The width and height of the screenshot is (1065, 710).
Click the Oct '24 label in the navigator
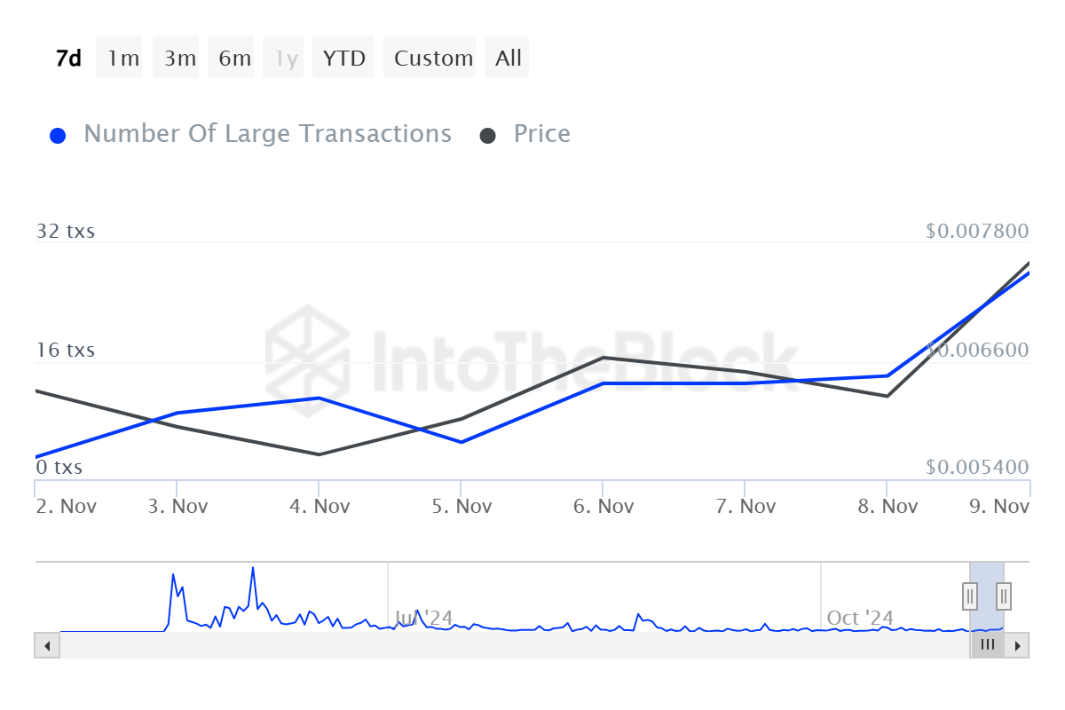(x=859, y=618)
